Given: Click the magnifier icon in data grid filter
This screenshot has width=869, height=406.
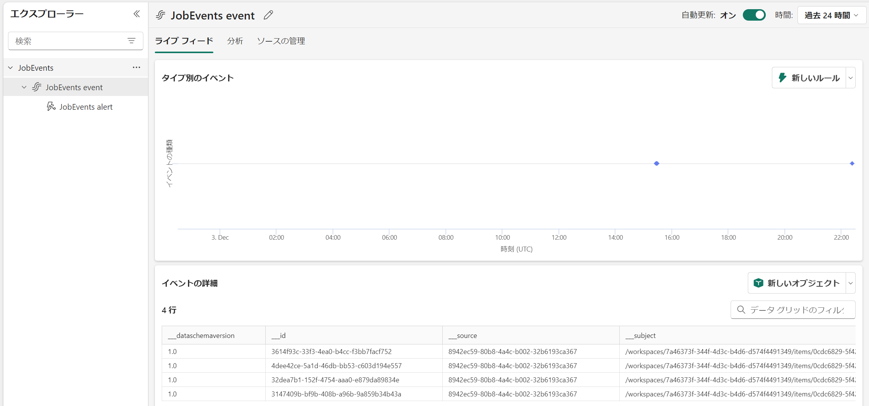Looking at the screenshot, I should click(x=741, y=310).
